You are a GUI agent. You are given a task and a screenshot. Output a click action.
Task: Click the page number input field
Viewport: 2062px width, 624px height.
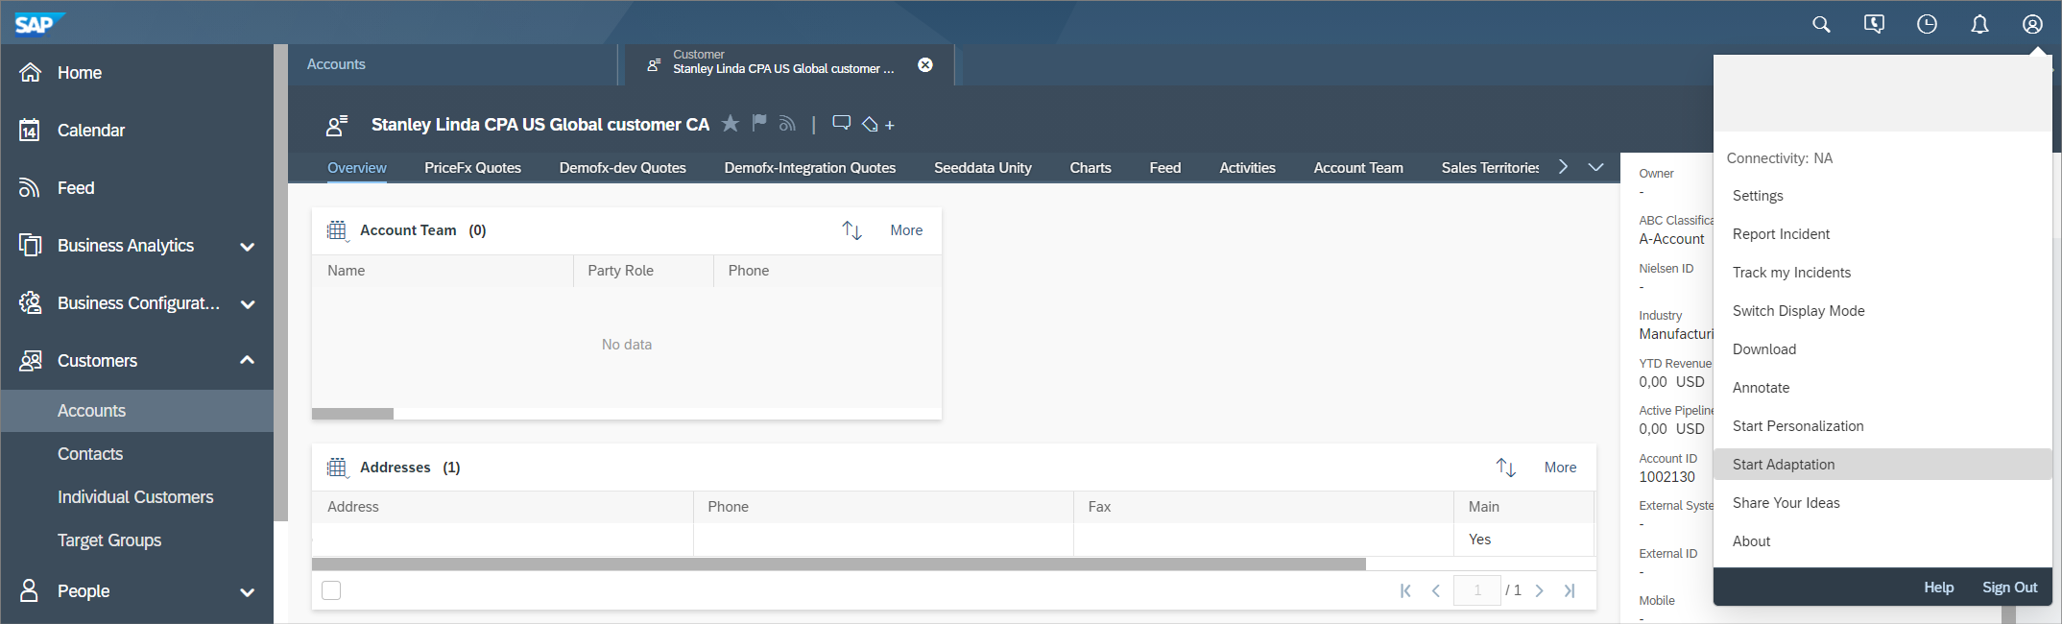pos(1476,590)
